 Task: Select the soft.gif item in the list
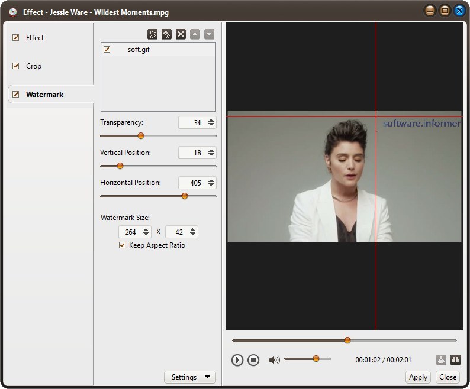(x=158, y=50)
